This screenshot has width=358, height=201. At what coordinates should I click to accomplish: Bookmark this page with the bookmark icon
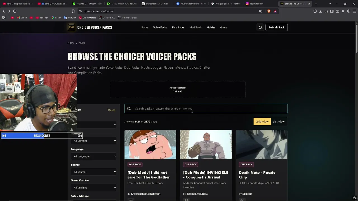(x=73, y=11)
